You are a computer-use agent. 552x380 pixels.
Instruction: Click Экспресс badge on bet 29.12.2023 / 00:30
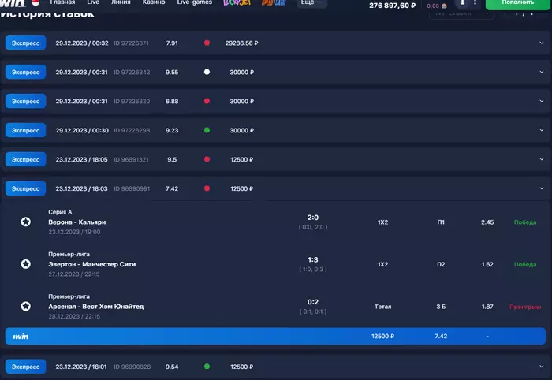26,130
